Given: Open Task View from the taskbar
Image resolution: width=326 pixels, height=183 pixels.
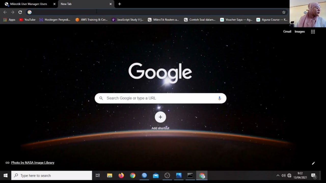Looking at the screenshot, I should pyautogui.click(x=98, y=175).
